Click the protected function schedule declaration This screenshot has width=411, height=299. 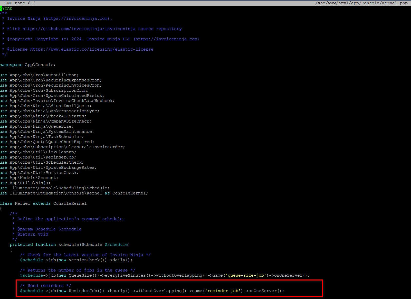[x=70, y=245]
